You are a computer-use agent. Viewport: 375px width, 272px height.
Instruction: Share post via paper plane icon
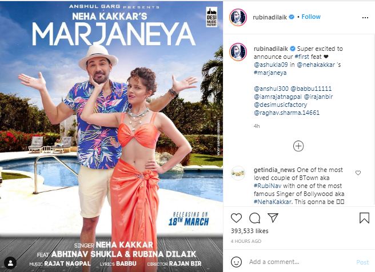pyautogui.click(x=273, y=218)
